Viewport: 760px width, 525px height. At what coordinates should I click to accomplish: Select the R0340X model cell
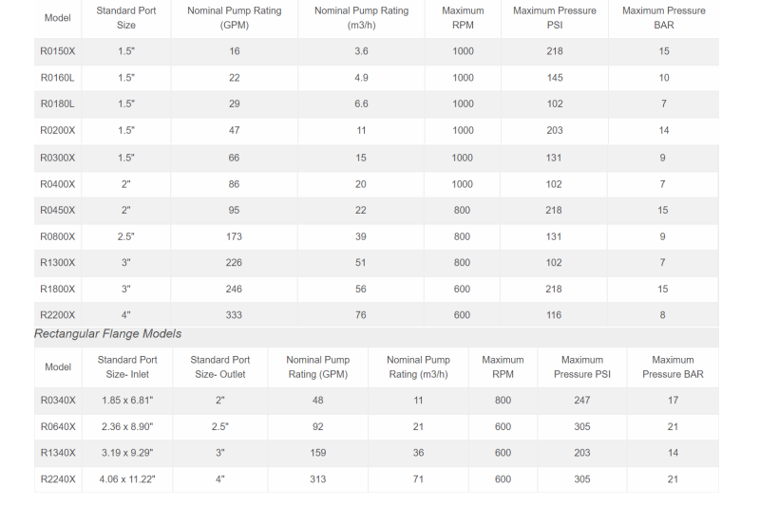pyautogui.click(x=58, y=401)
